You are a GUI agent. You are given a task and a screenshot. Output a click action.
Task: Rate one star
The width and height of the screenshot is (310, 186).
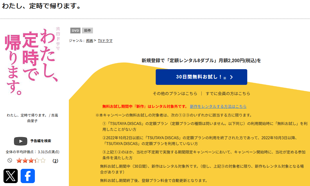pyautogui.click(x=19, y=160)
